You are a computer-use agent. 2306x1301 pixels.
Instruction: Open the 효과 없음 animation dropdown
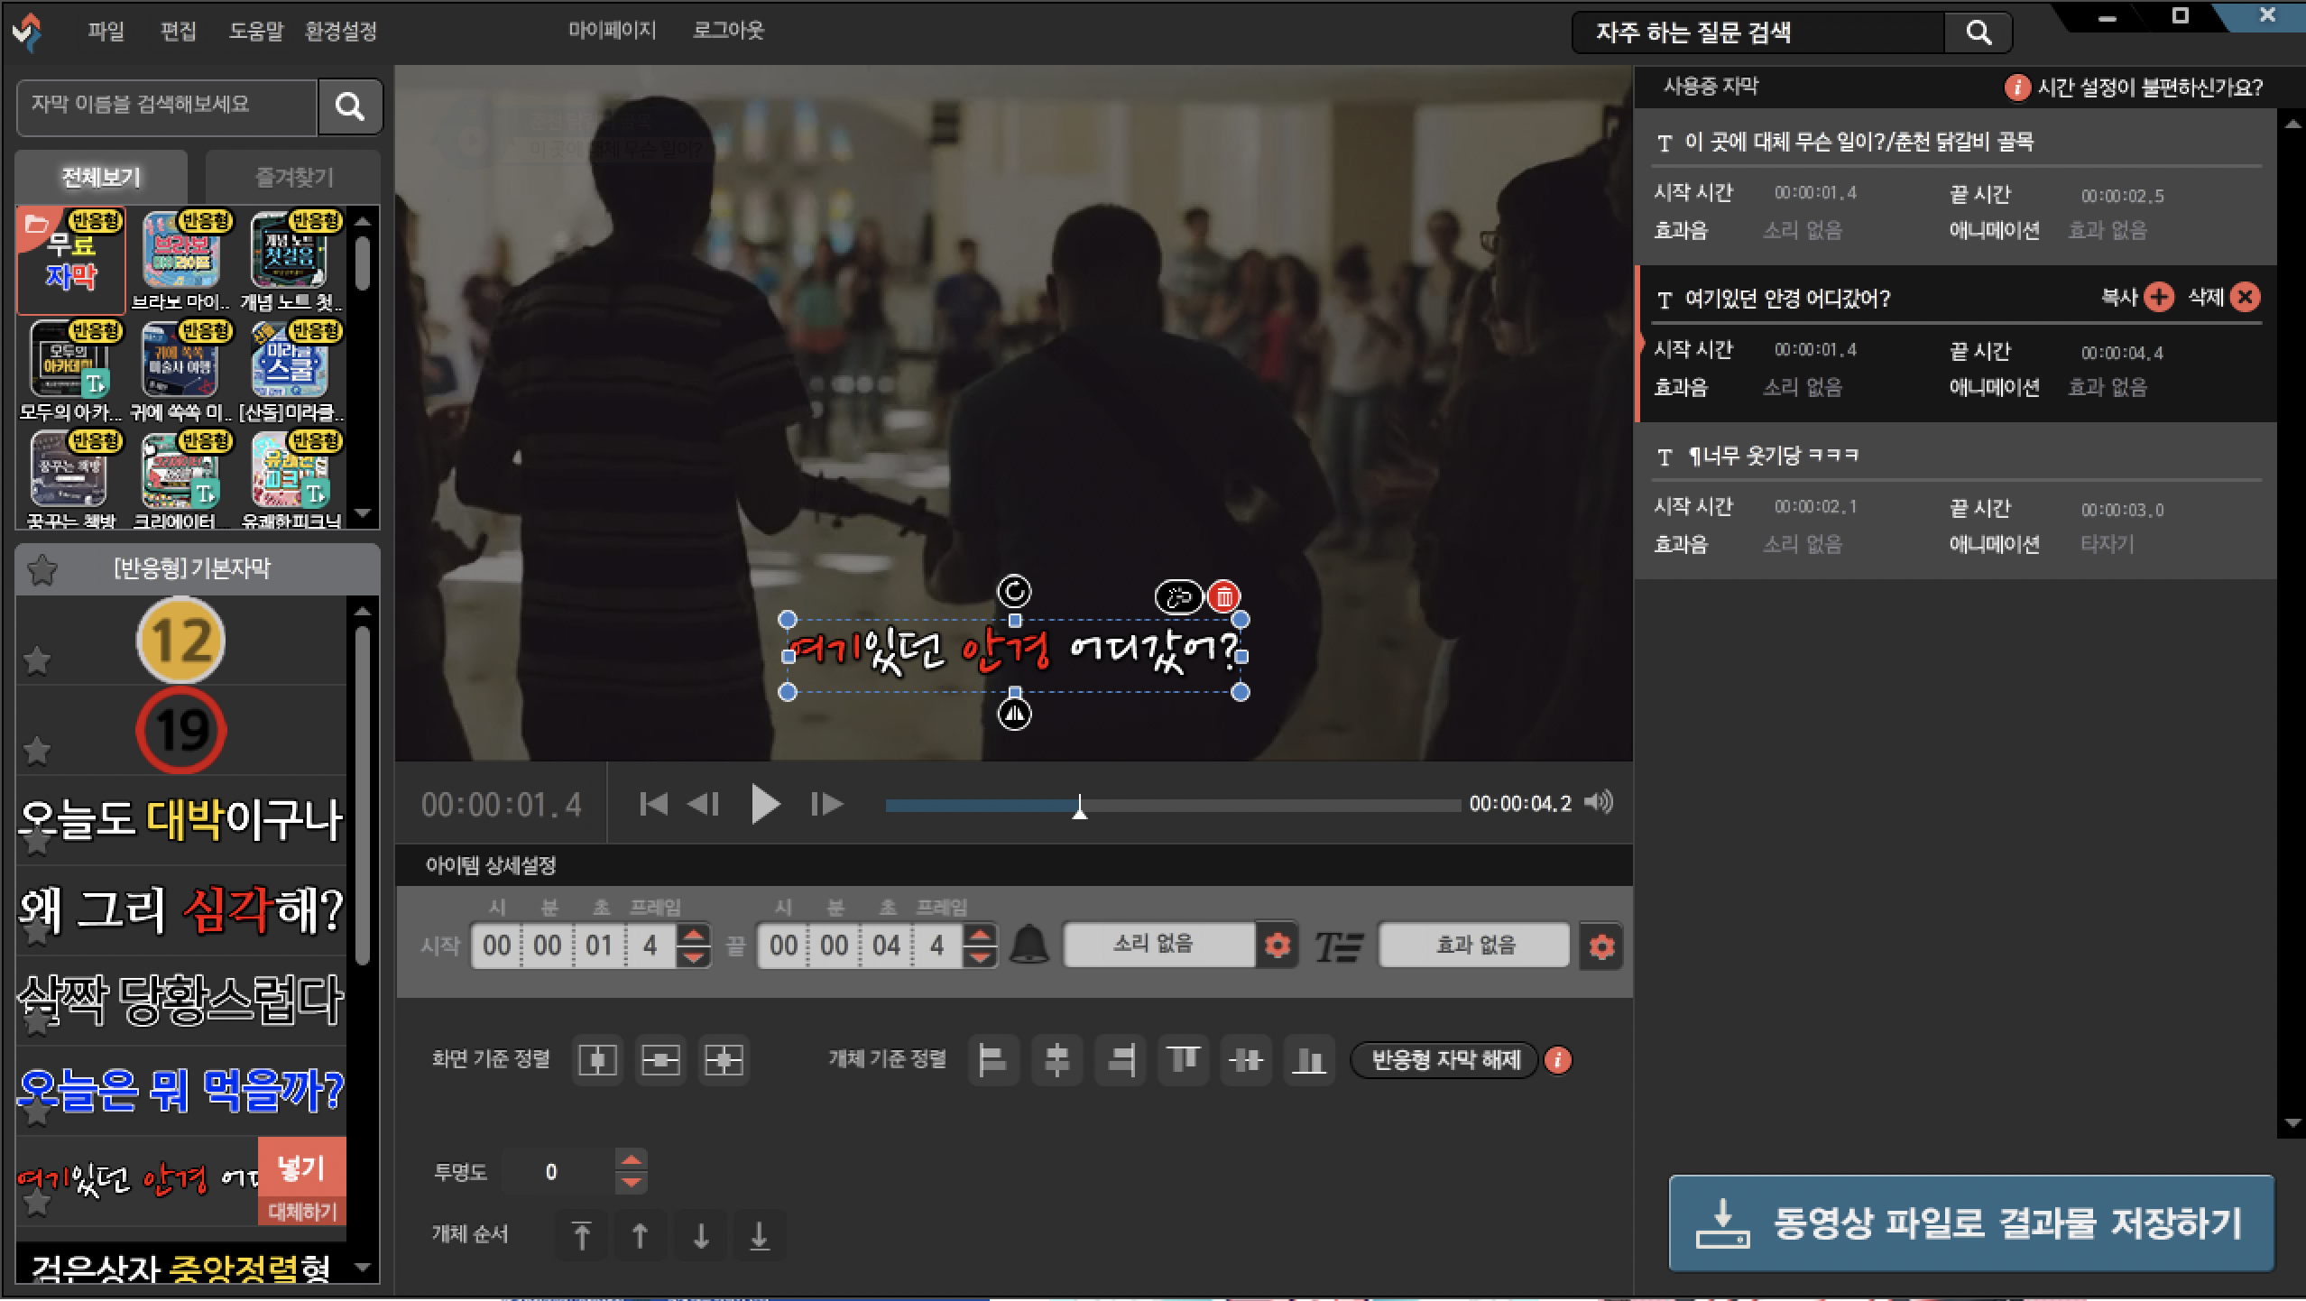point(1474,945)
